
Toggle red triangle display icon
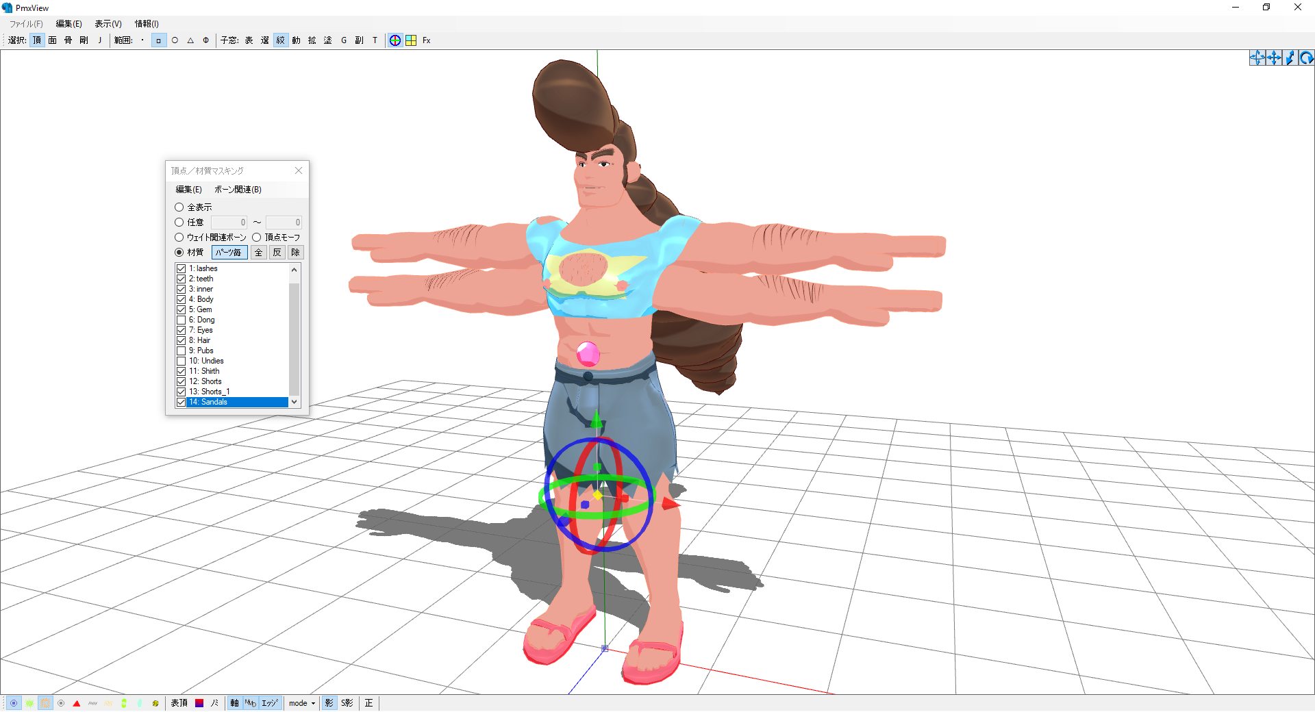(x=77, y=703)
